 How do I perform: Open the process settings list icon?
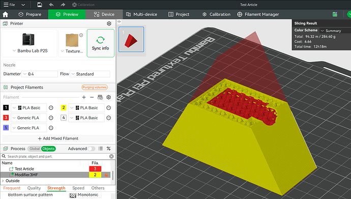[x=101, y=149]
